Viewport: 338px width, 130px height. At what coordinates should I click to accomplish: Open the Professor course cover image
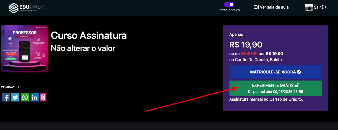[x=25, y=49]
